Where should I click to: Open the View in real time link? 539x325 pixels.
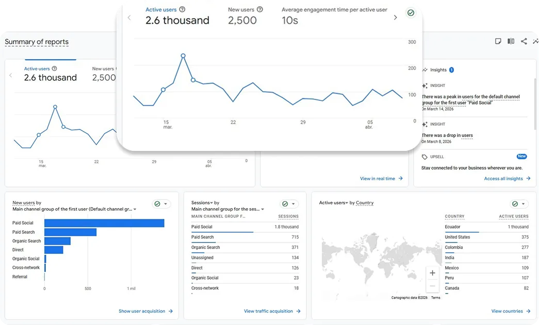[x=381, y=179]
